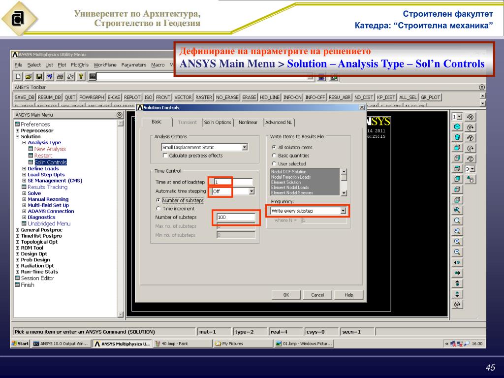Switch to the Advanced NL tab

(279, 123)
